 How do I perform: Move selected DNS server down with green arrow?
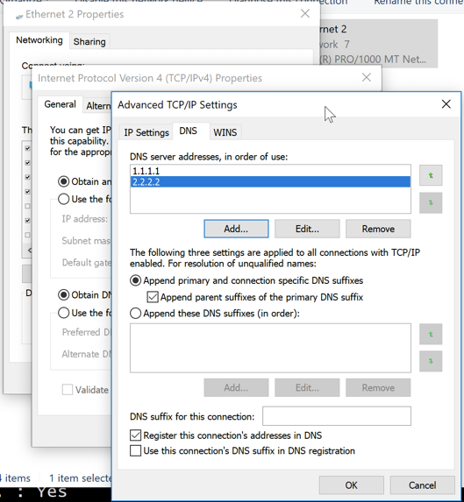coord(431,202)
